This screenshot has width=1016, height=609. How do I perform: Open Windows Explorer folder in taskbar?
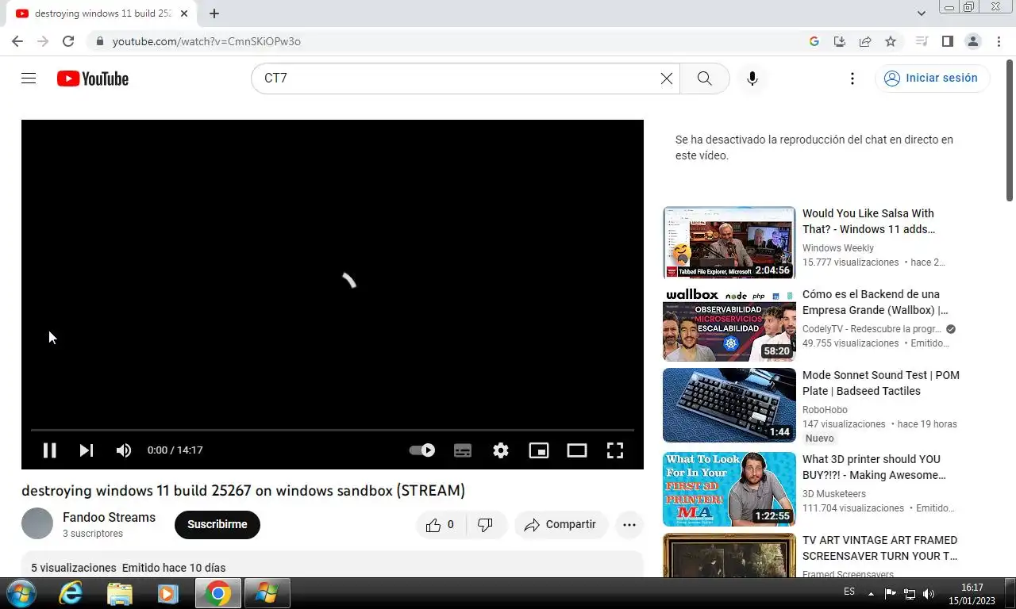[x=119, y=593]
